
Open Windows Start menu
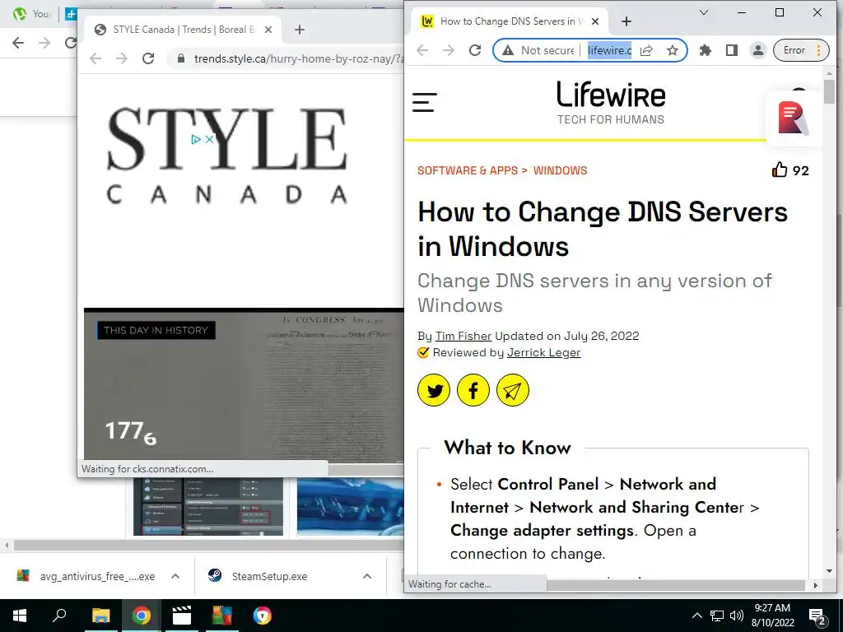pos(20,616)
